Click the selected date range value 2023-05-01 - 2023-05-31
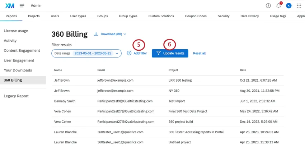Viewport: 305px width, 147px height. click(93, 53)
